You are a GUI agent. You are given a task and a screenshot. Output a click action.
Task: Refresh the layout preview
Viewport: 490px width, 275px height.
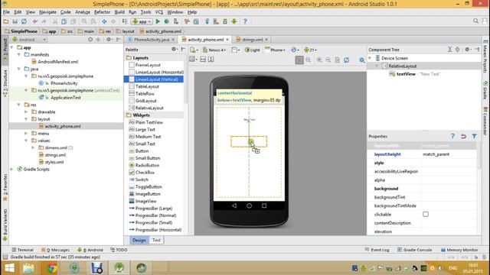pyautogui.click(x=346, y=60)
